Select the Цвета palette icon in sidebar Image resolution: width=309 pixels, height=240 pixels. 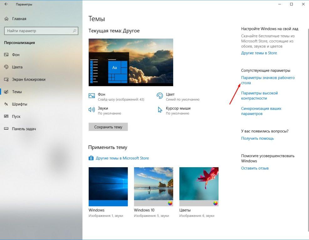pos(6,67)
